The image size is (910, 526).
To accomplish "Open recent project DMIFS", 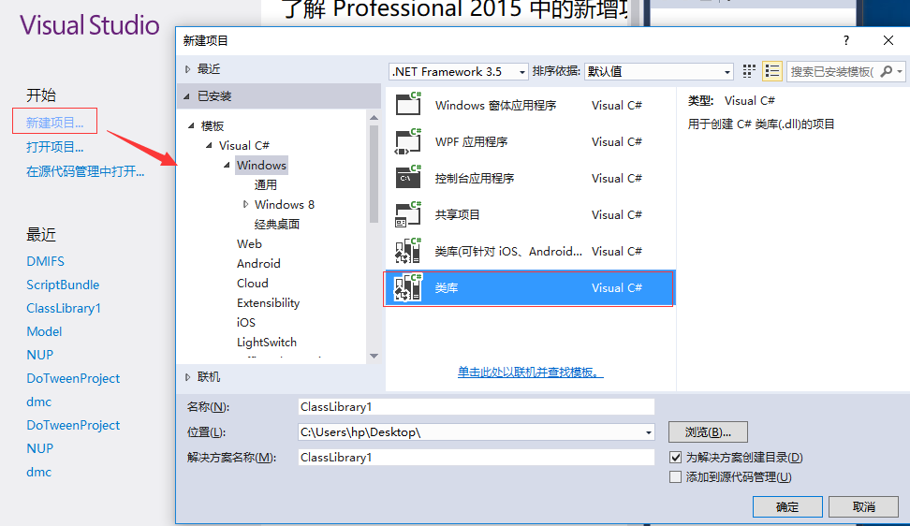I will (45, 261).
